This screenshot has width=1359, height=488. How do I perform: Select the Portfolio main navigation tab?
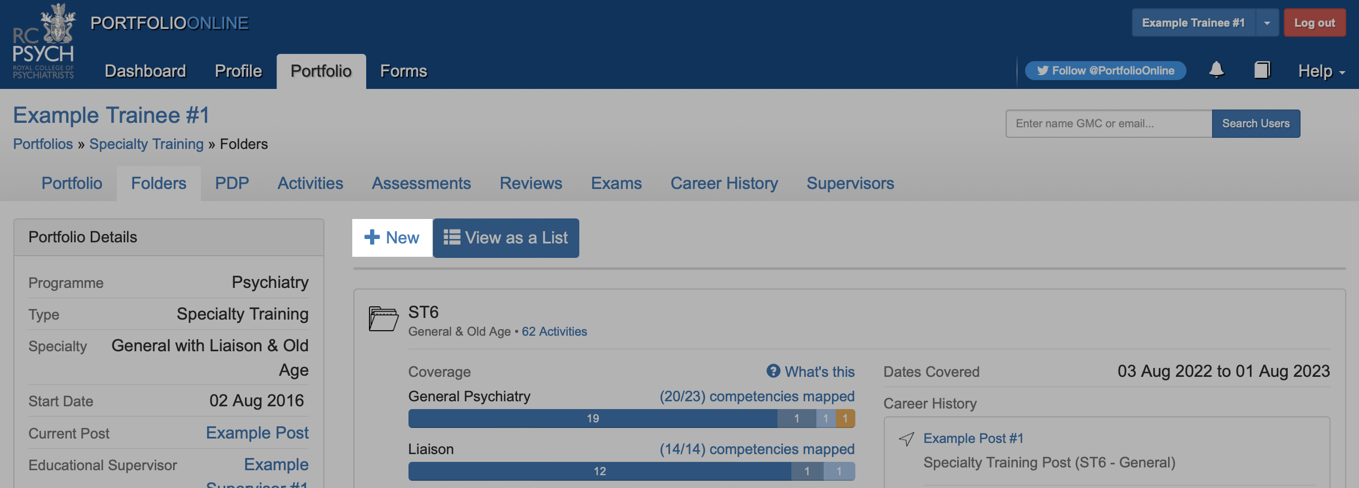321,71
